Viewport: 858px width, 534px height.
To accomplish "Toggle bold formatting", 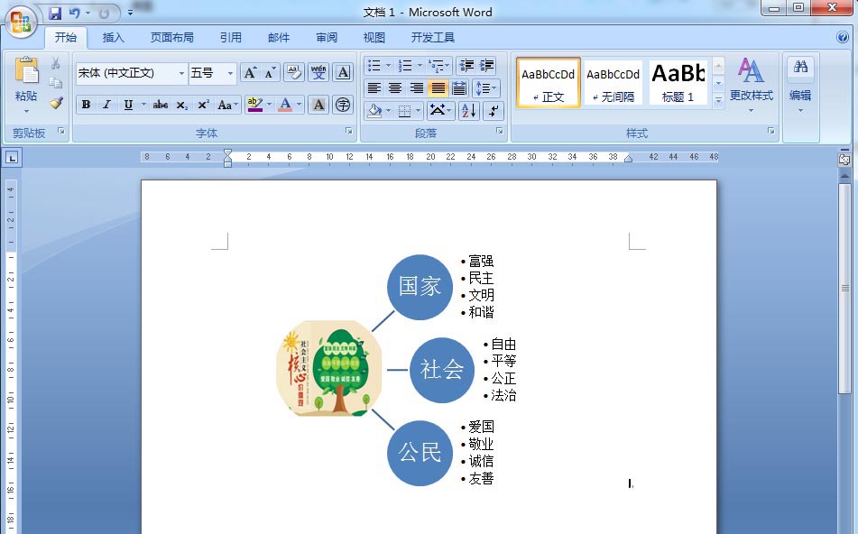I will click(x=84, y=105).
